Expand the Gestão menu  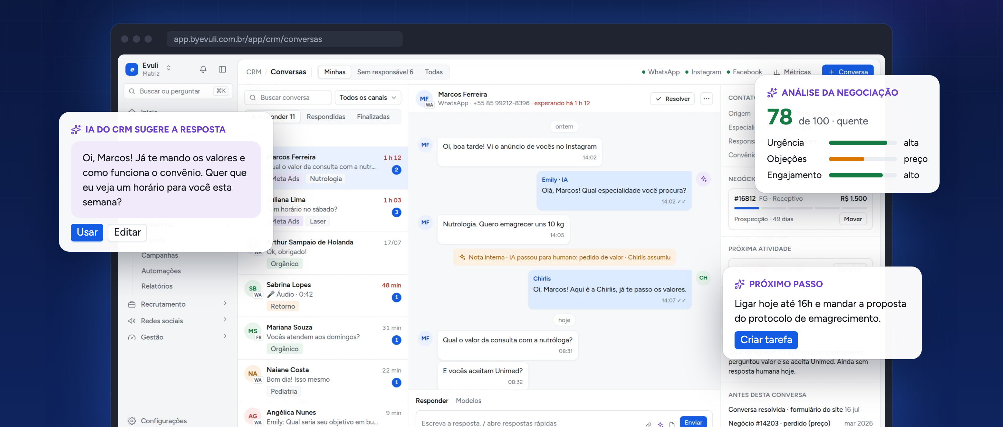pos(225,336)
